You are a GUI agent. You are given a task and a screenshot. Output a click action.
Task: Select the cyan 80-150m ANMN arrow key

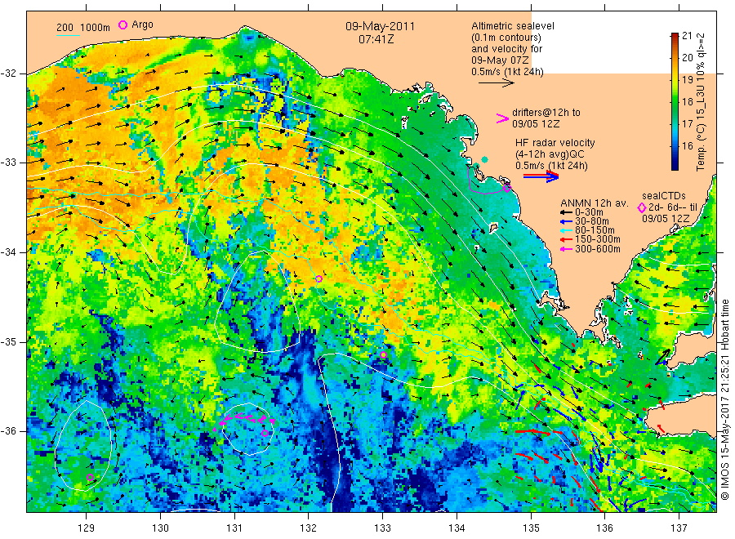coord(566,230)
